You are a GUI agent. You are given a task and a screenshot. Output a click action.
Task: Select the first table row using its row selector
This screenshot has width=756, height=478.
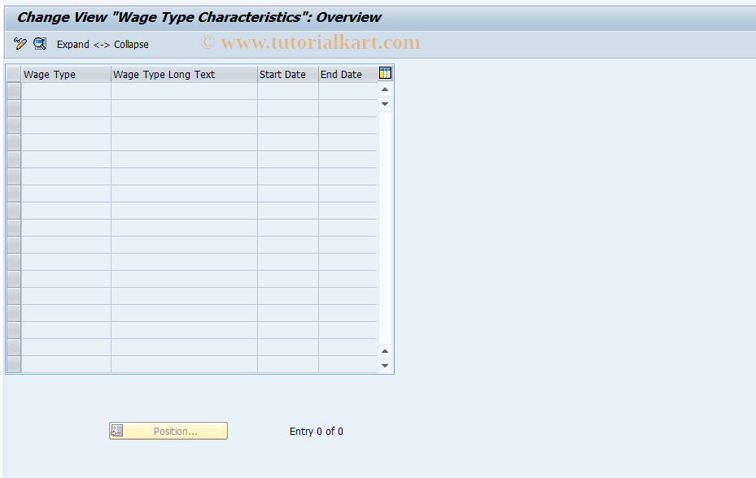14,91
